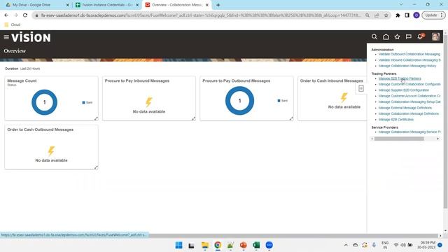Open Manage Customer Collaboration Configuration link
Viewport: 448px width, 252px height.
pyautogui.click(x=409, y=84)
